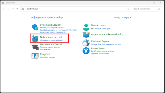
Task: Go back with the back arrow
Action: [4, 9]
